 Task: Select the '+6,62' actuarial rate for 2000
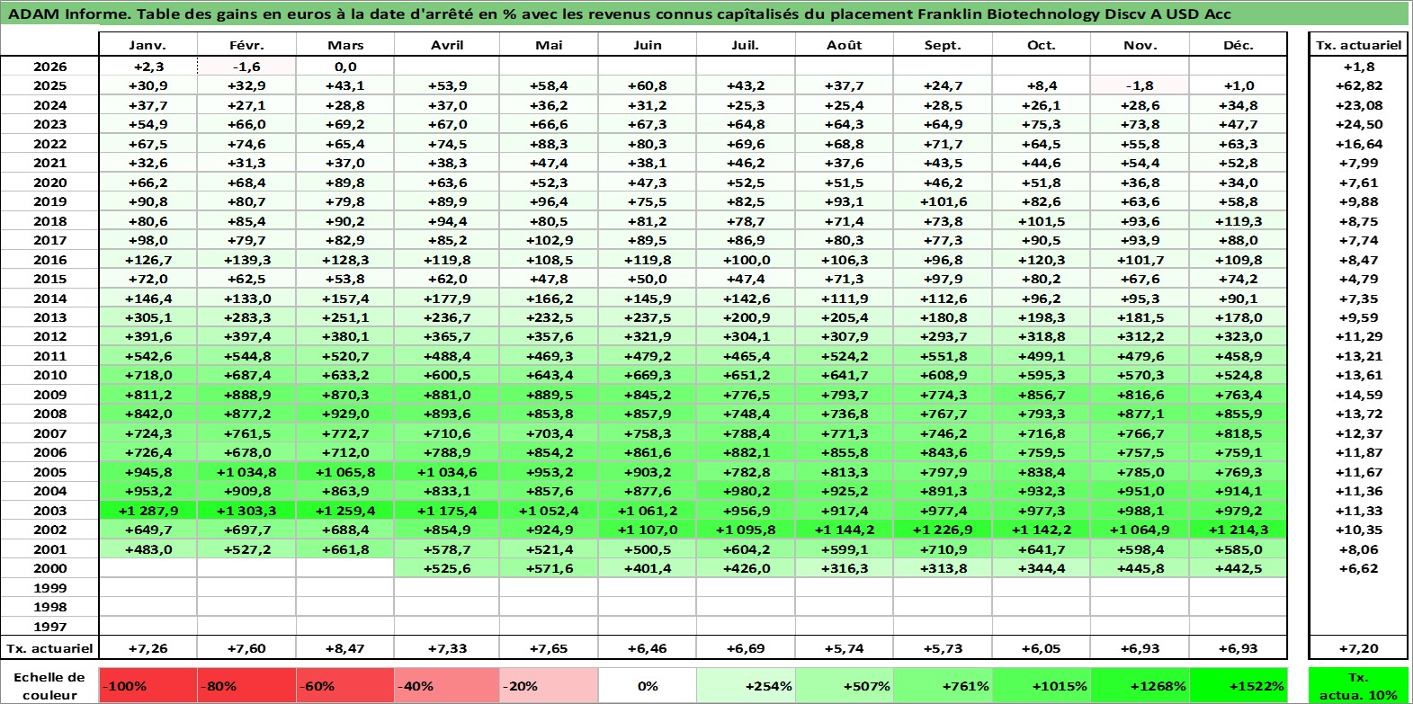click(1358, 568)
